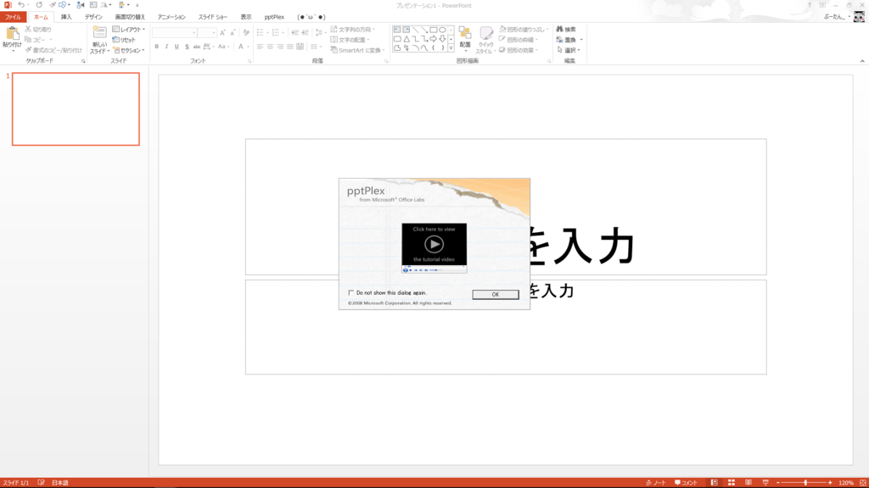The width and height of the screenshot is (869, 488).
Task: Click the Undo arrow in quick access toolbar
Action: tap(21, 5)
